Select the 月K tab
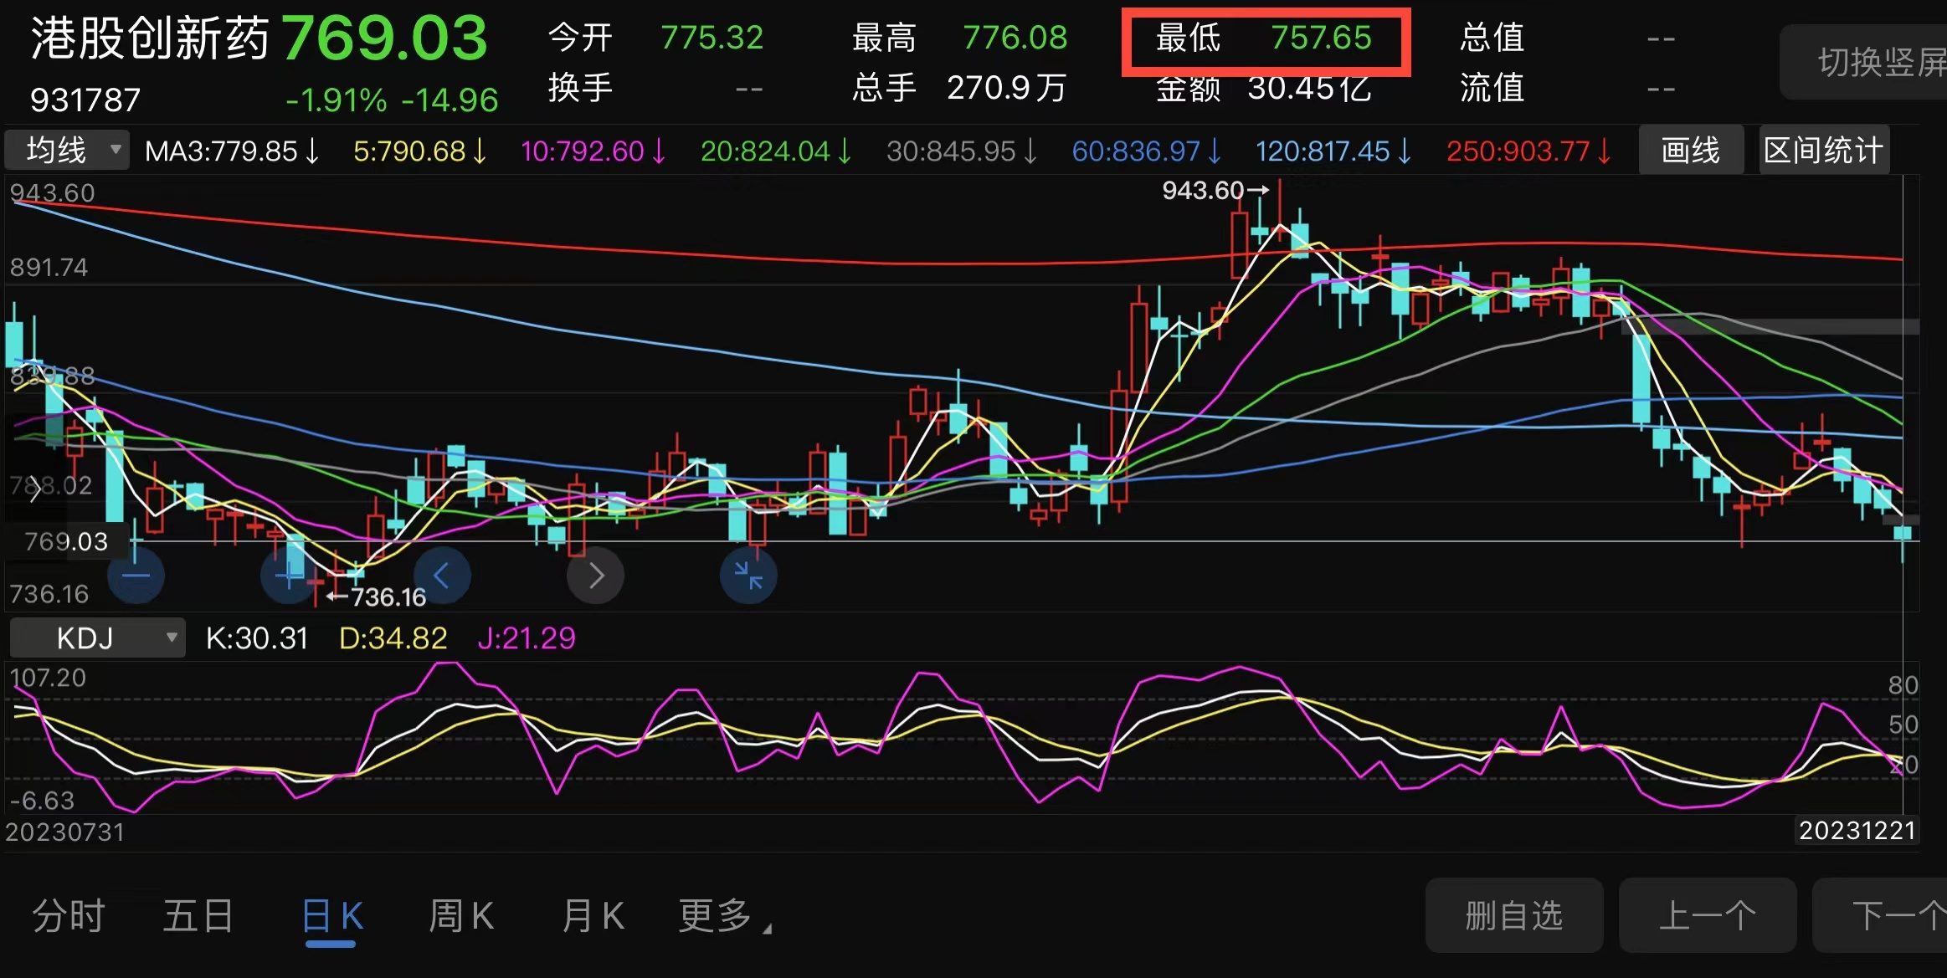1947x978 pixels. pos(593,916)
